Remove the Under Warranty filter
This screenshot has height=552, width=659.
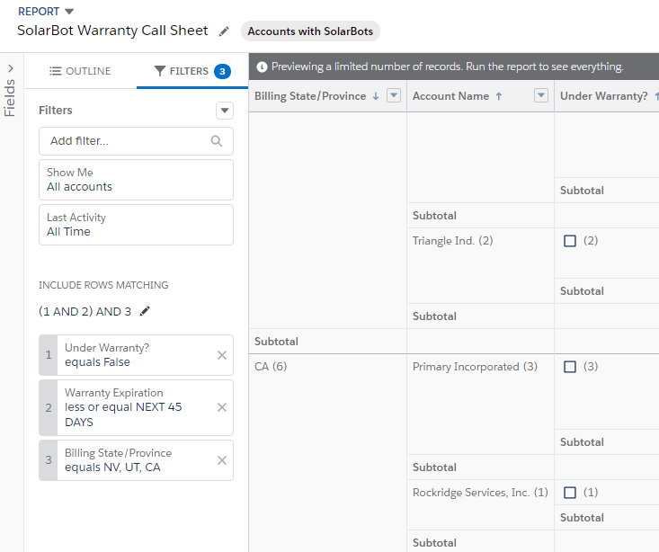(222, 355)
